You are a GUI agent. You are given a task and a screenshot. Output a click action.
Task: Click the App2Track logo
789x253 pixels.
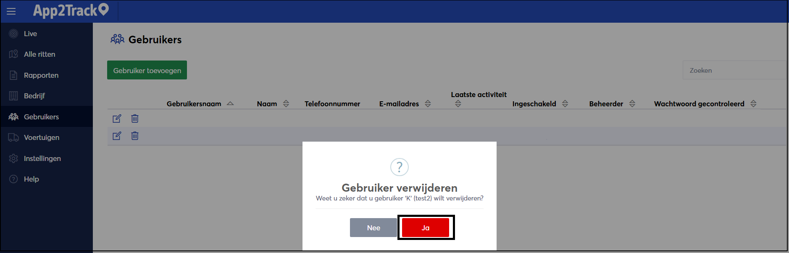(71, 10)
